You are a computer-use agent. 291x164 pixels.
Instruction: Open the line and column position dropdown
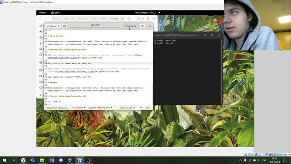pyautogui.click(x=130, y=108)
